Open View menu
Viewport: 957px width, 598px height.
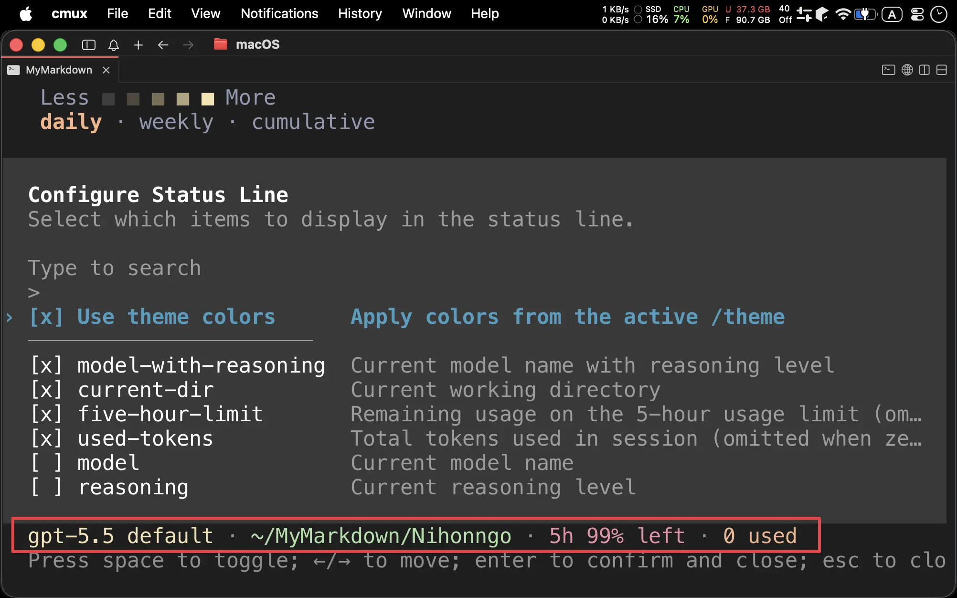[x=206, y=14]
